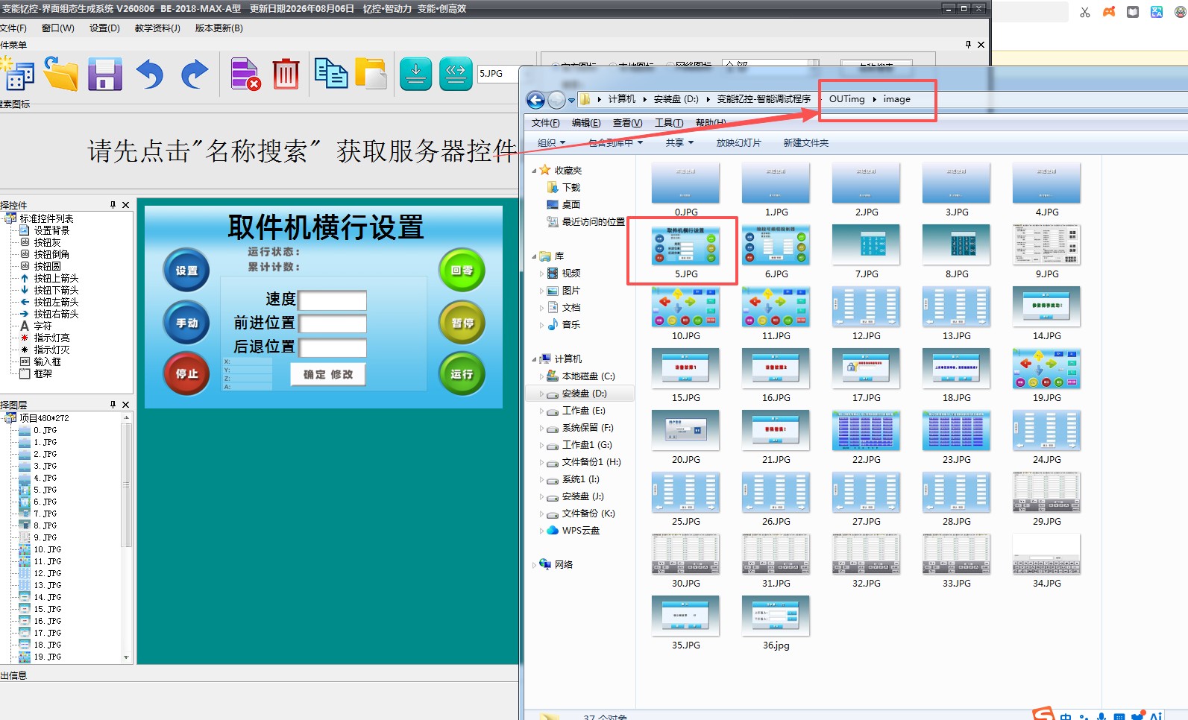Click the teal download arrow button
Image resolution: width=1188 pixels, height=720 pixels.
(x=416, y=74)
